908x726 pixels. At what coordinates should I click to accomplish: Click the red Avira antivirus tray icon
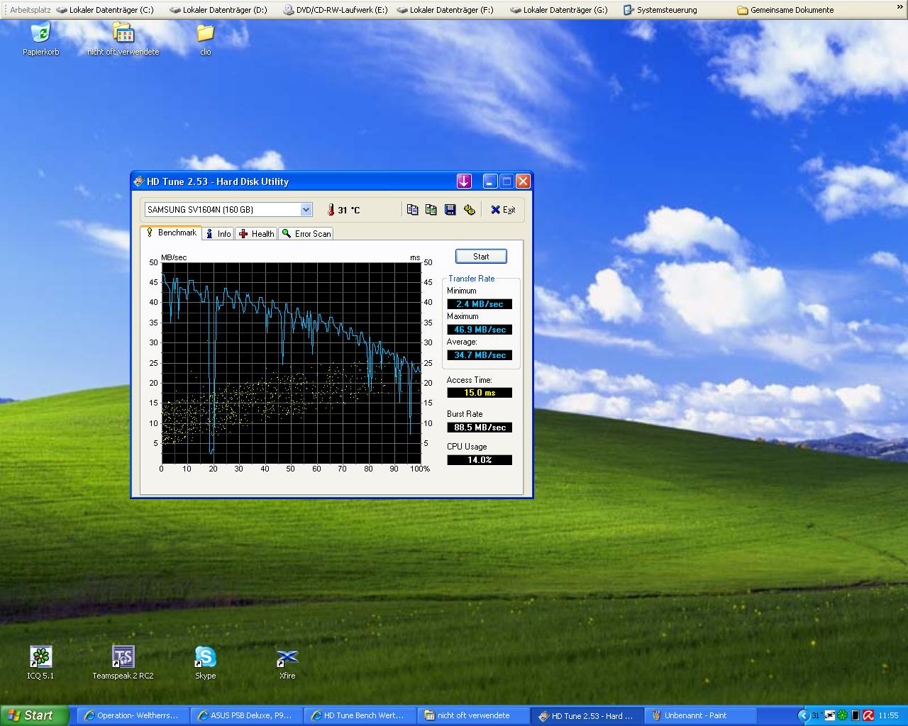(867, 715)
